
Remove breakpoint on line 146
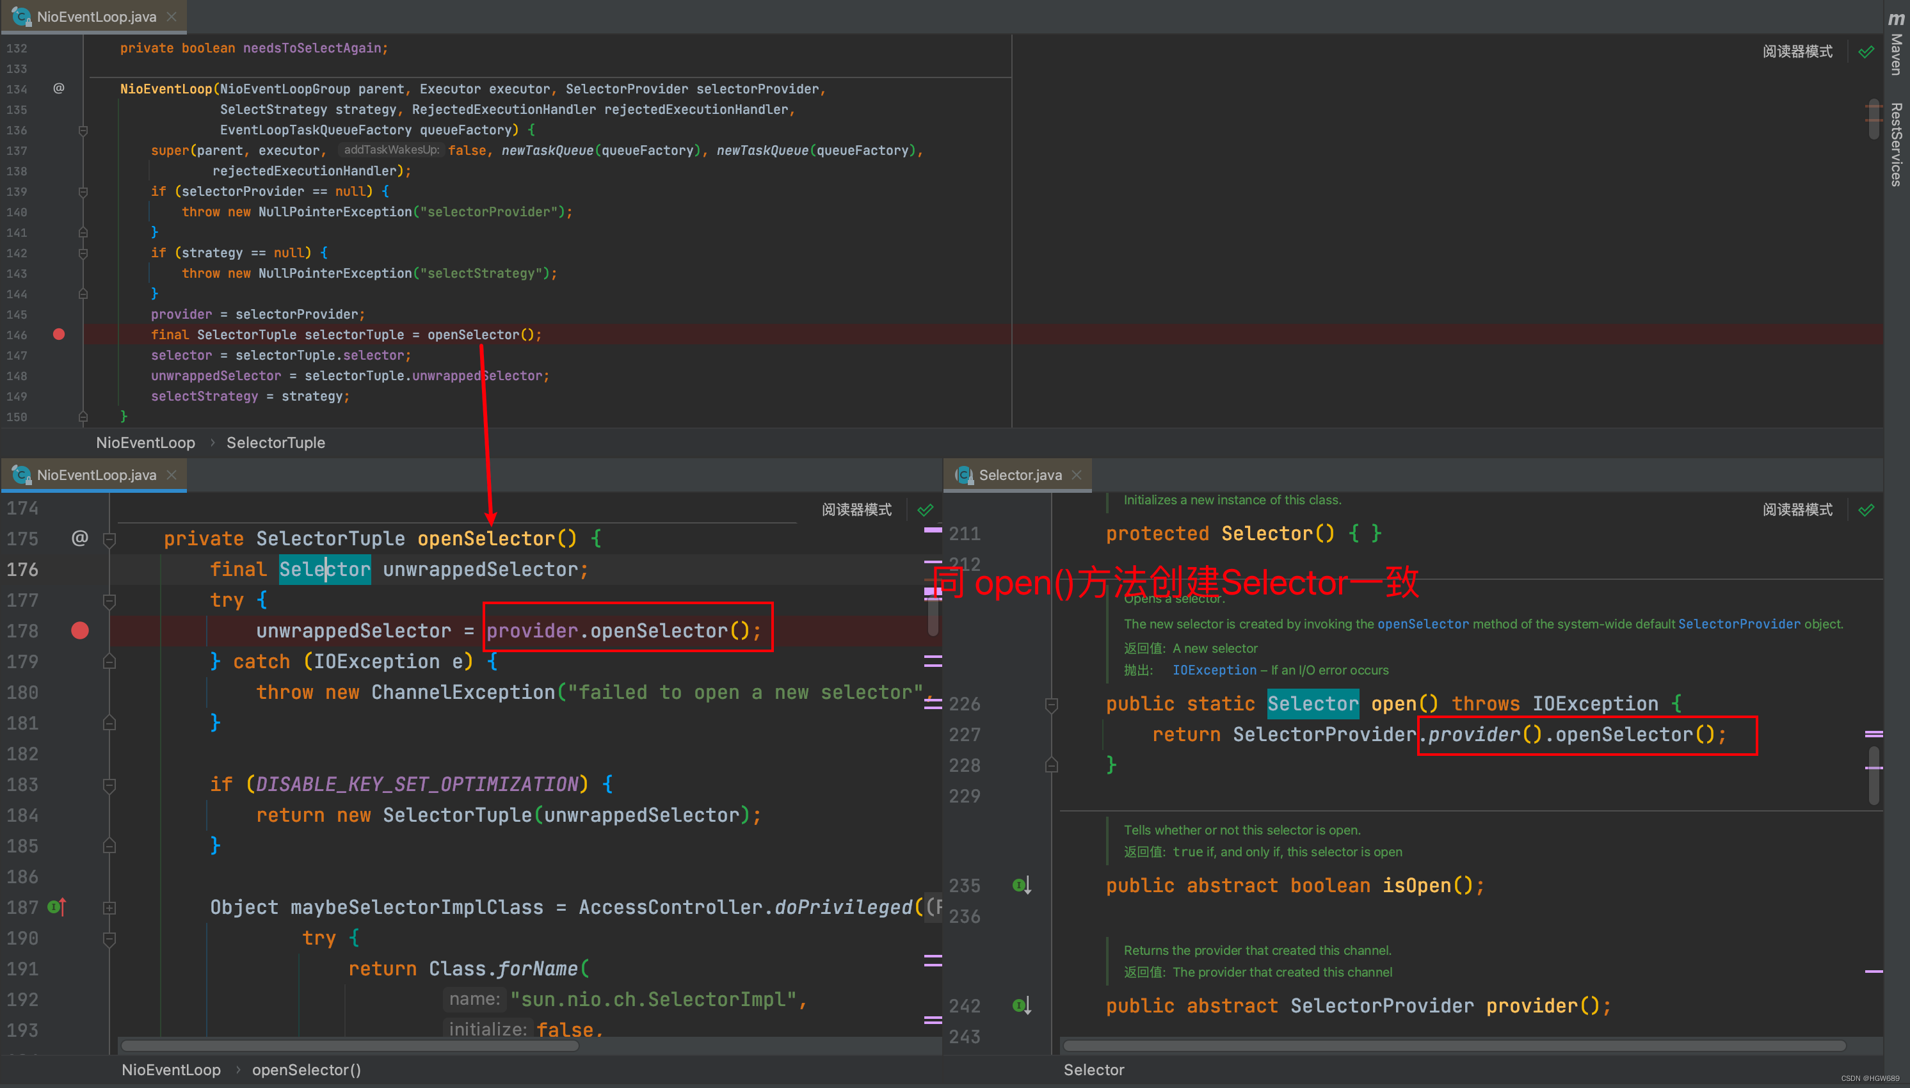(59, 334)
